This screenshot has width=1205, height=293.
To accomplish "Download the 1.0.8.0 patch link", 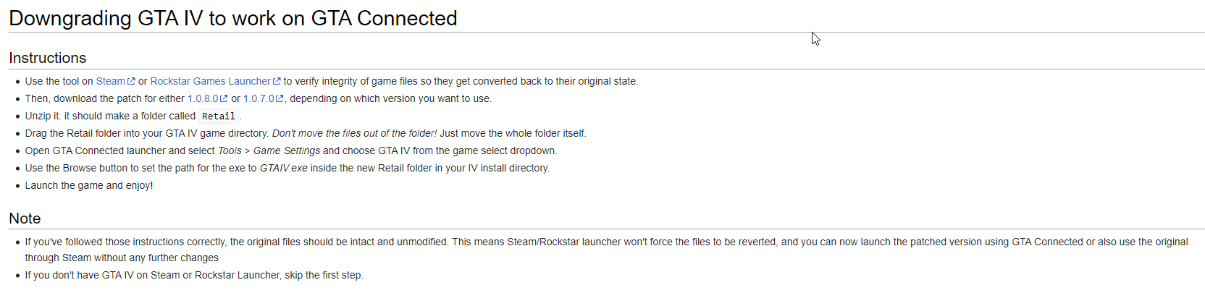I will click(x=203, y=98).
